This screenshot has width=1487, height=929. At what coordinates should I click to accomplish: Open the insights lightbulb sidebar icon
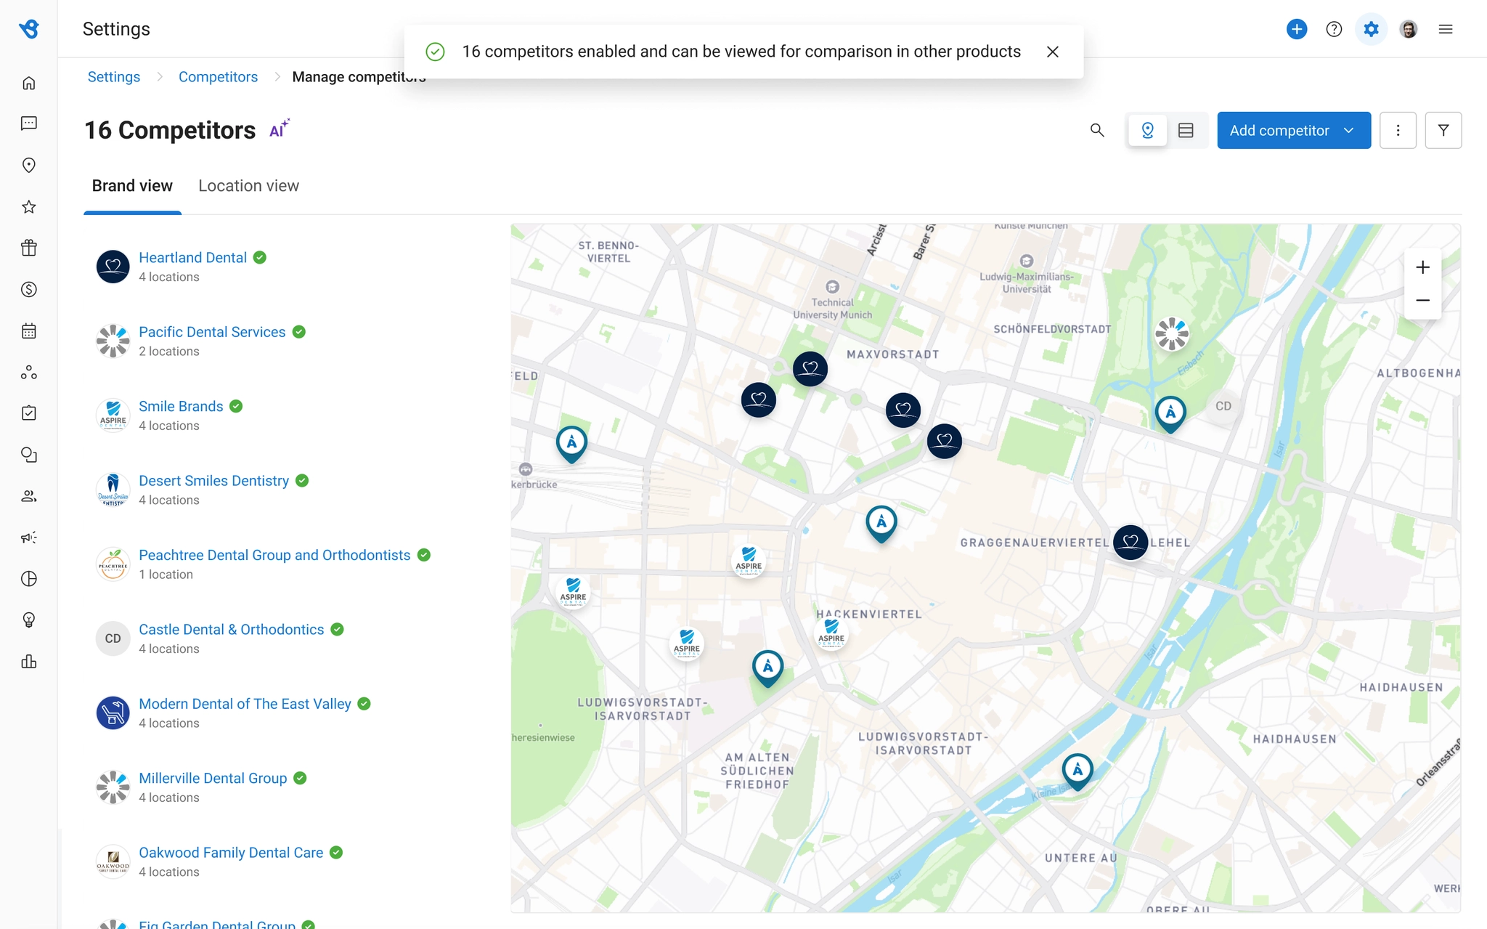point(29,620)
